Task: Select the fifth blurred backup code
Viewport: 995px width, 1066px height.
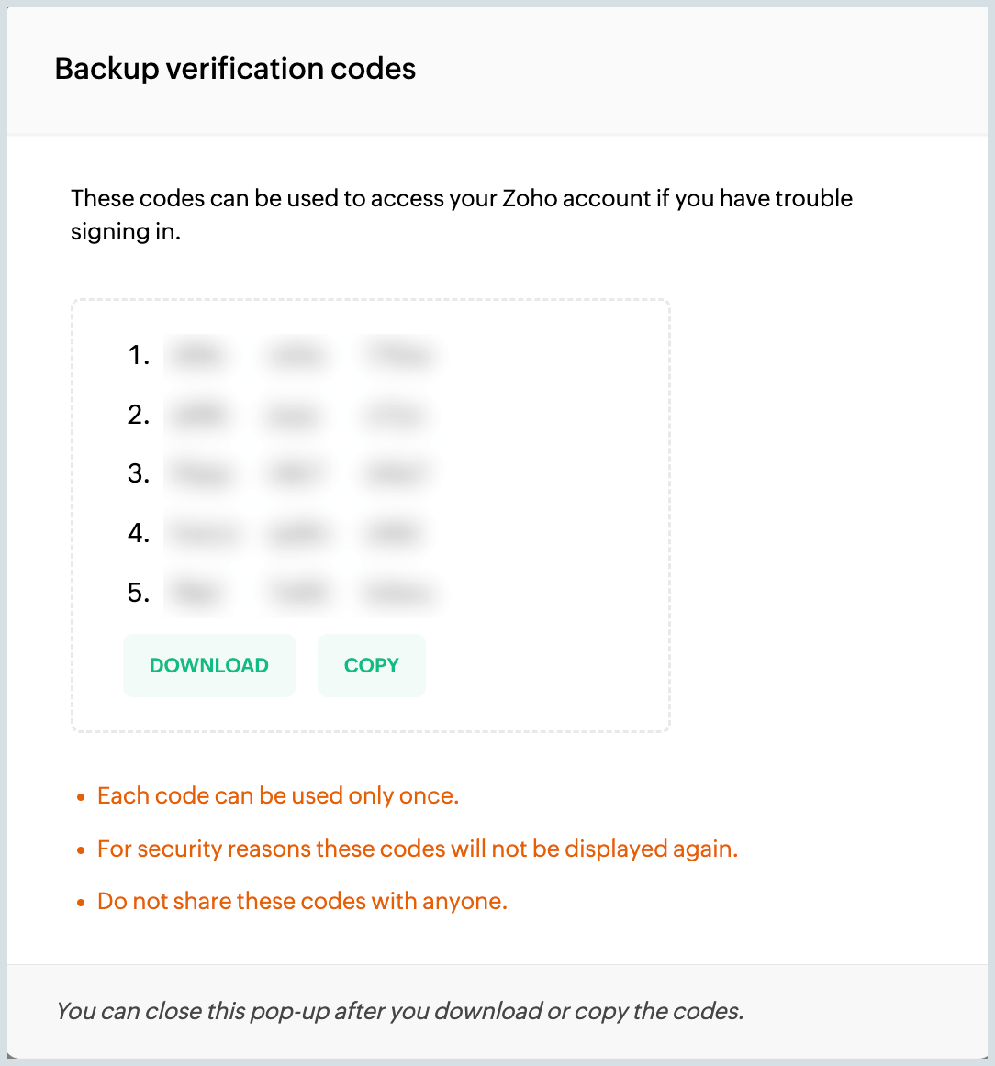Action: (x=300, y=594)
